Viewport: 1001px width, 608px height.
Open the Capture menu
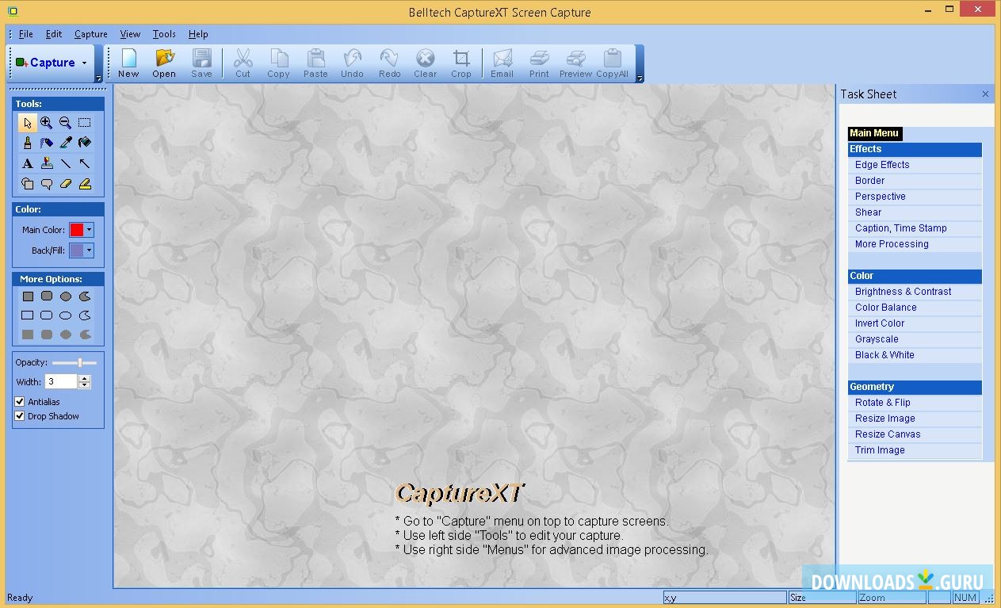point(90,34)
